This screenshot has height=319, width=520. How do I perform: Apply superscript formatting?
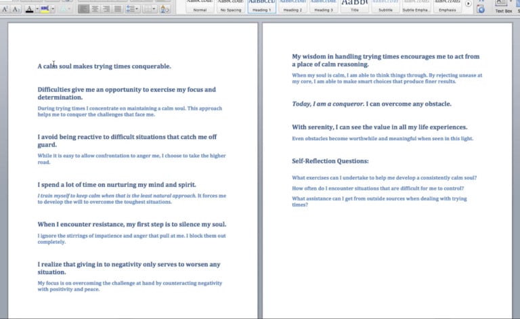click(5, 9)
